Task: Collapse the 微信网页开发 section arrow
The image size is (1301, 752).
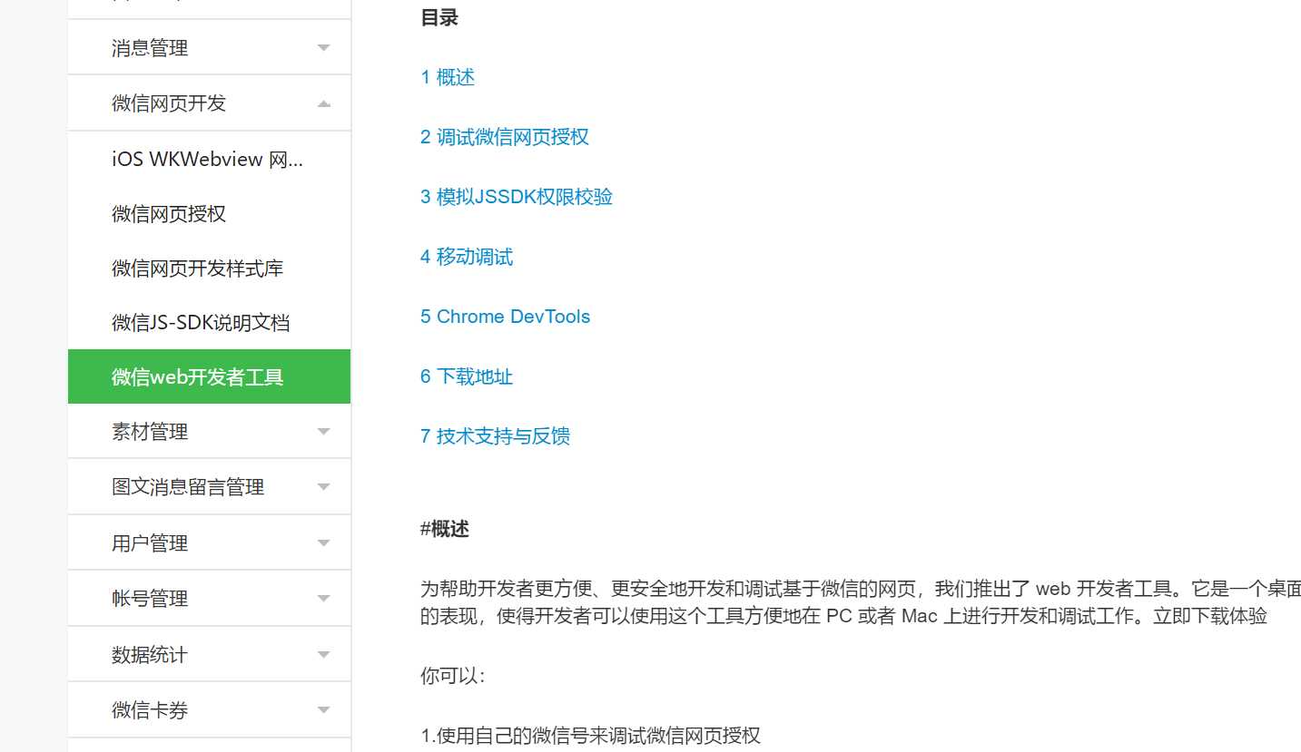Action: pyautogui.click(x=324, y=103)
